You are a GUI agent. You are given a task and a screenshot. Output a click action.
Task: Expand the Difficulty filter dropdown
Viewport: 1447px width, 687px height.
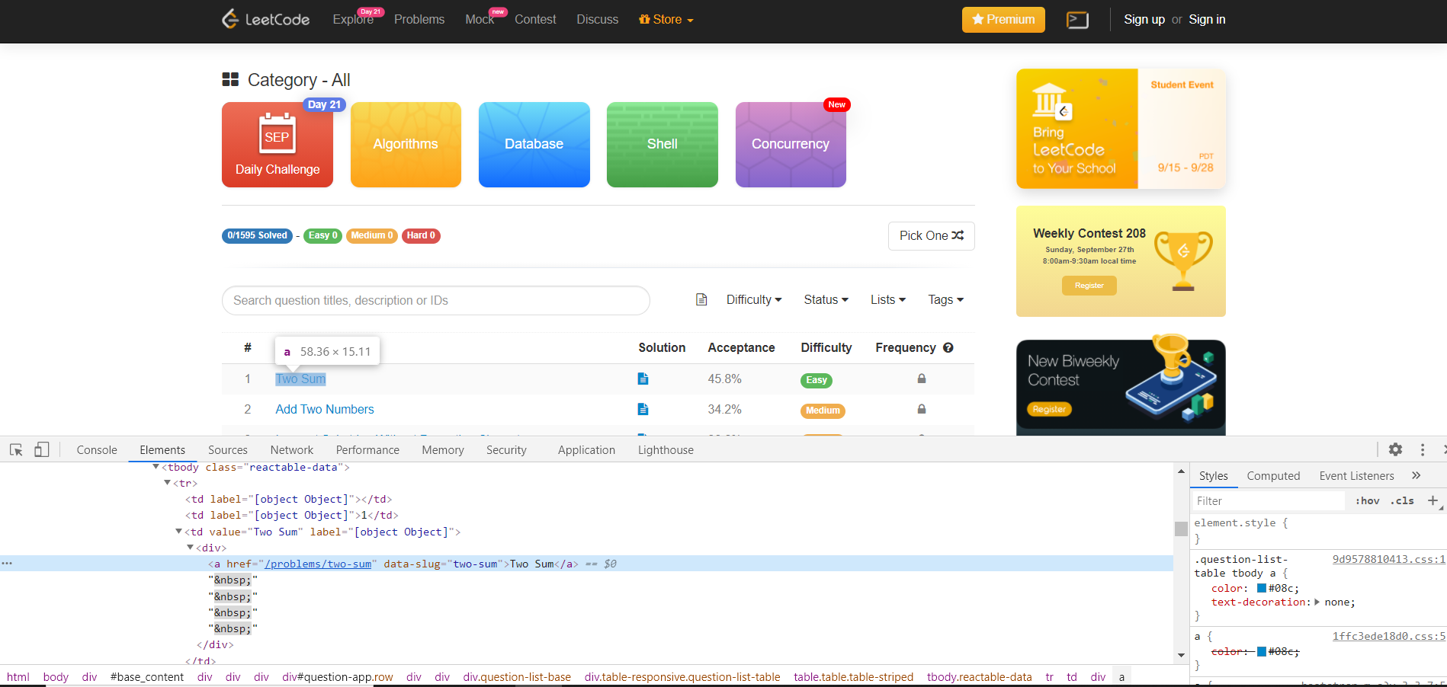[754, 300]
